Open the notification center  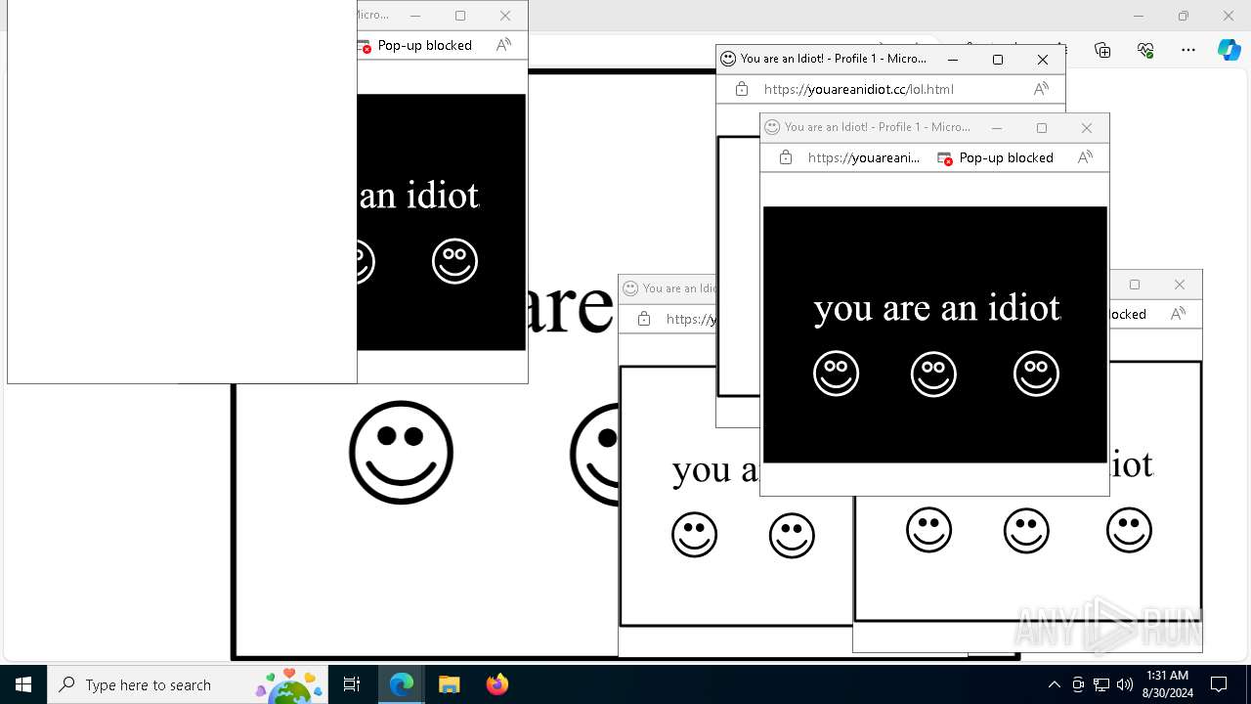[1219, 684]
